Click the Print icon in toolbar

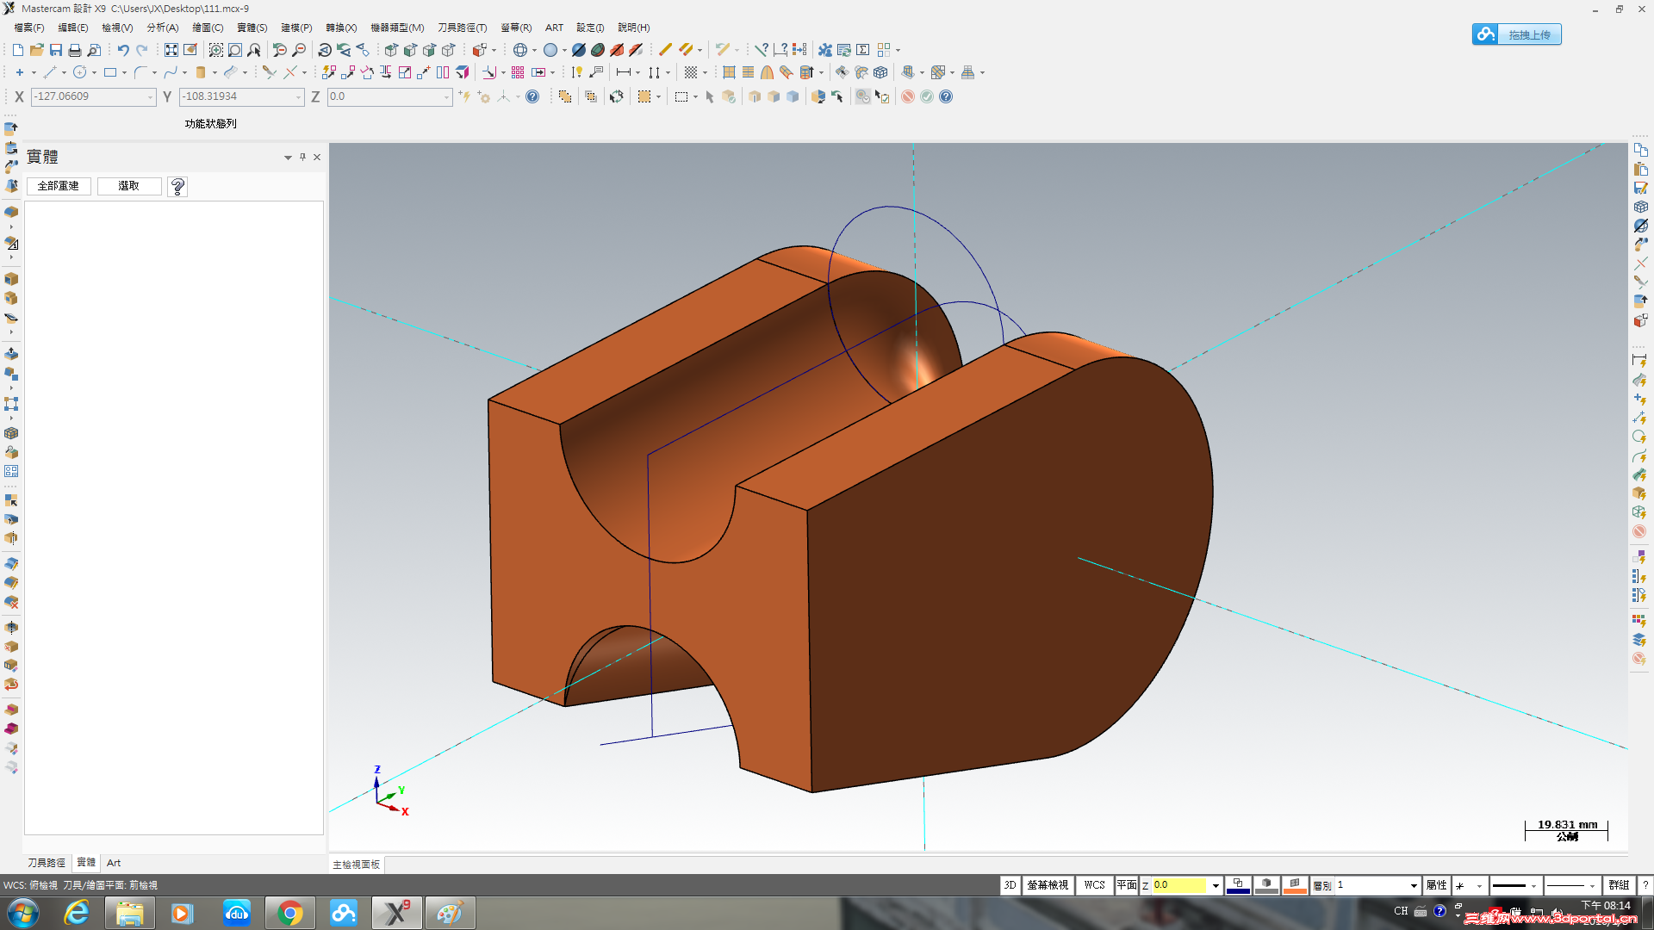click(x=75, y=50)
